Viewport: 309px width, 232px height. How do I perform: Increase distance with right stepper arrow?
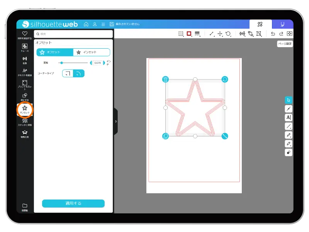point(104,63)
